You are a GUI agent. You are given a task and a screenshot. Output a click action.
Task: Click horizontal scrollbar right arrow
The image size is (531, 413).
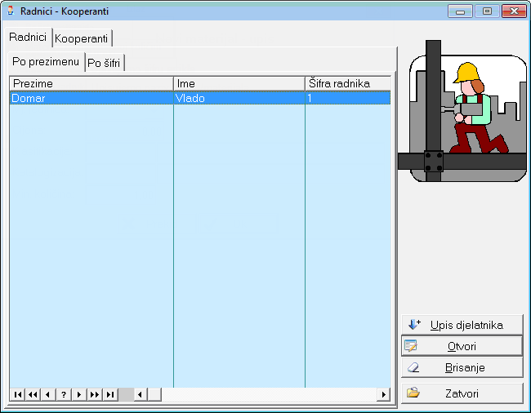coord(384,394)
